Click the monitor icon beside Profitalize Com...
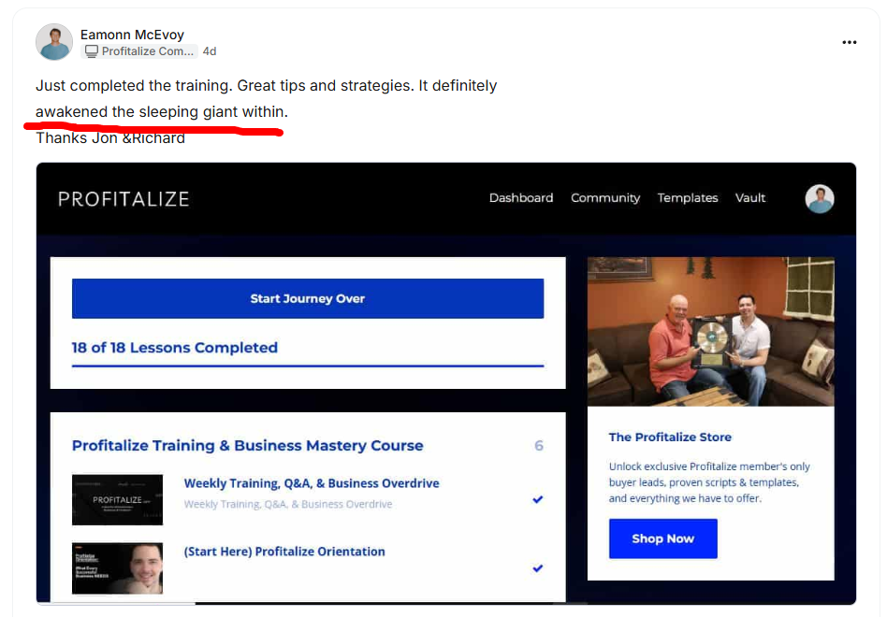This screenshot has width=887, height=617. 91,51
